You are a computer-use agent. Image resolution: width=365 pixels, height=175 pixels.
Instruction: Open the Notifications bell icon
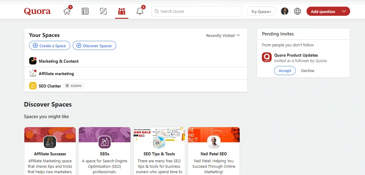[140, 12]
